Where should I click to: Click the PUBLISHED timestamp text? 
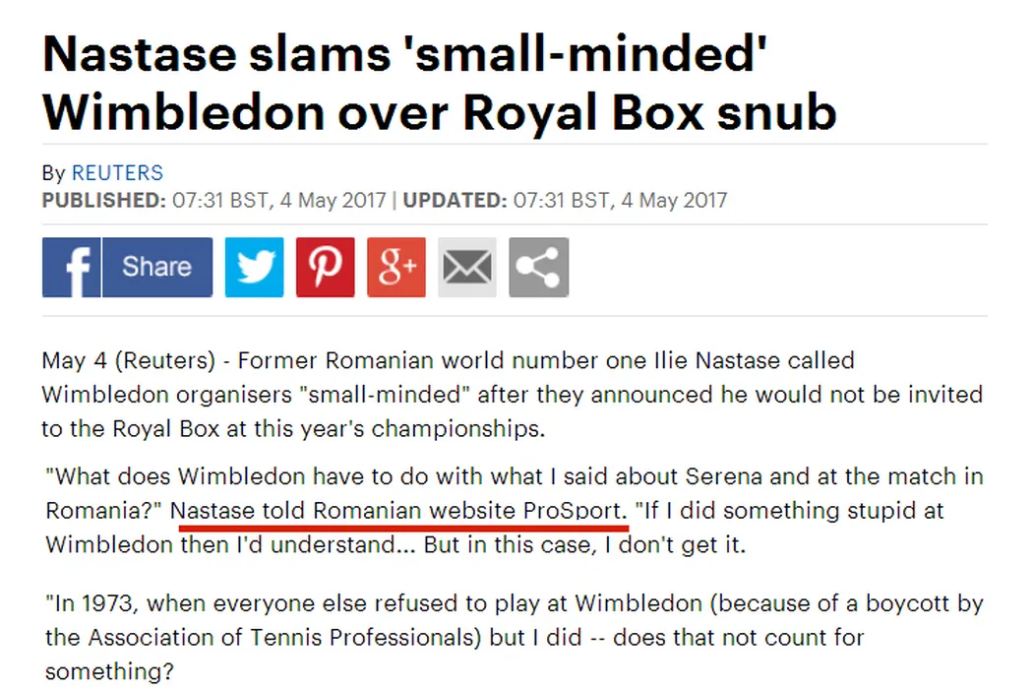click(x=215, y=200)
